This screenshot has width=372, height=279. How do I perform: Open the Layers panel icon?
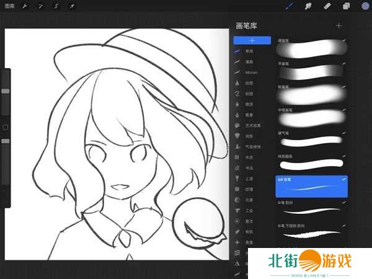(x=347, y=6)
